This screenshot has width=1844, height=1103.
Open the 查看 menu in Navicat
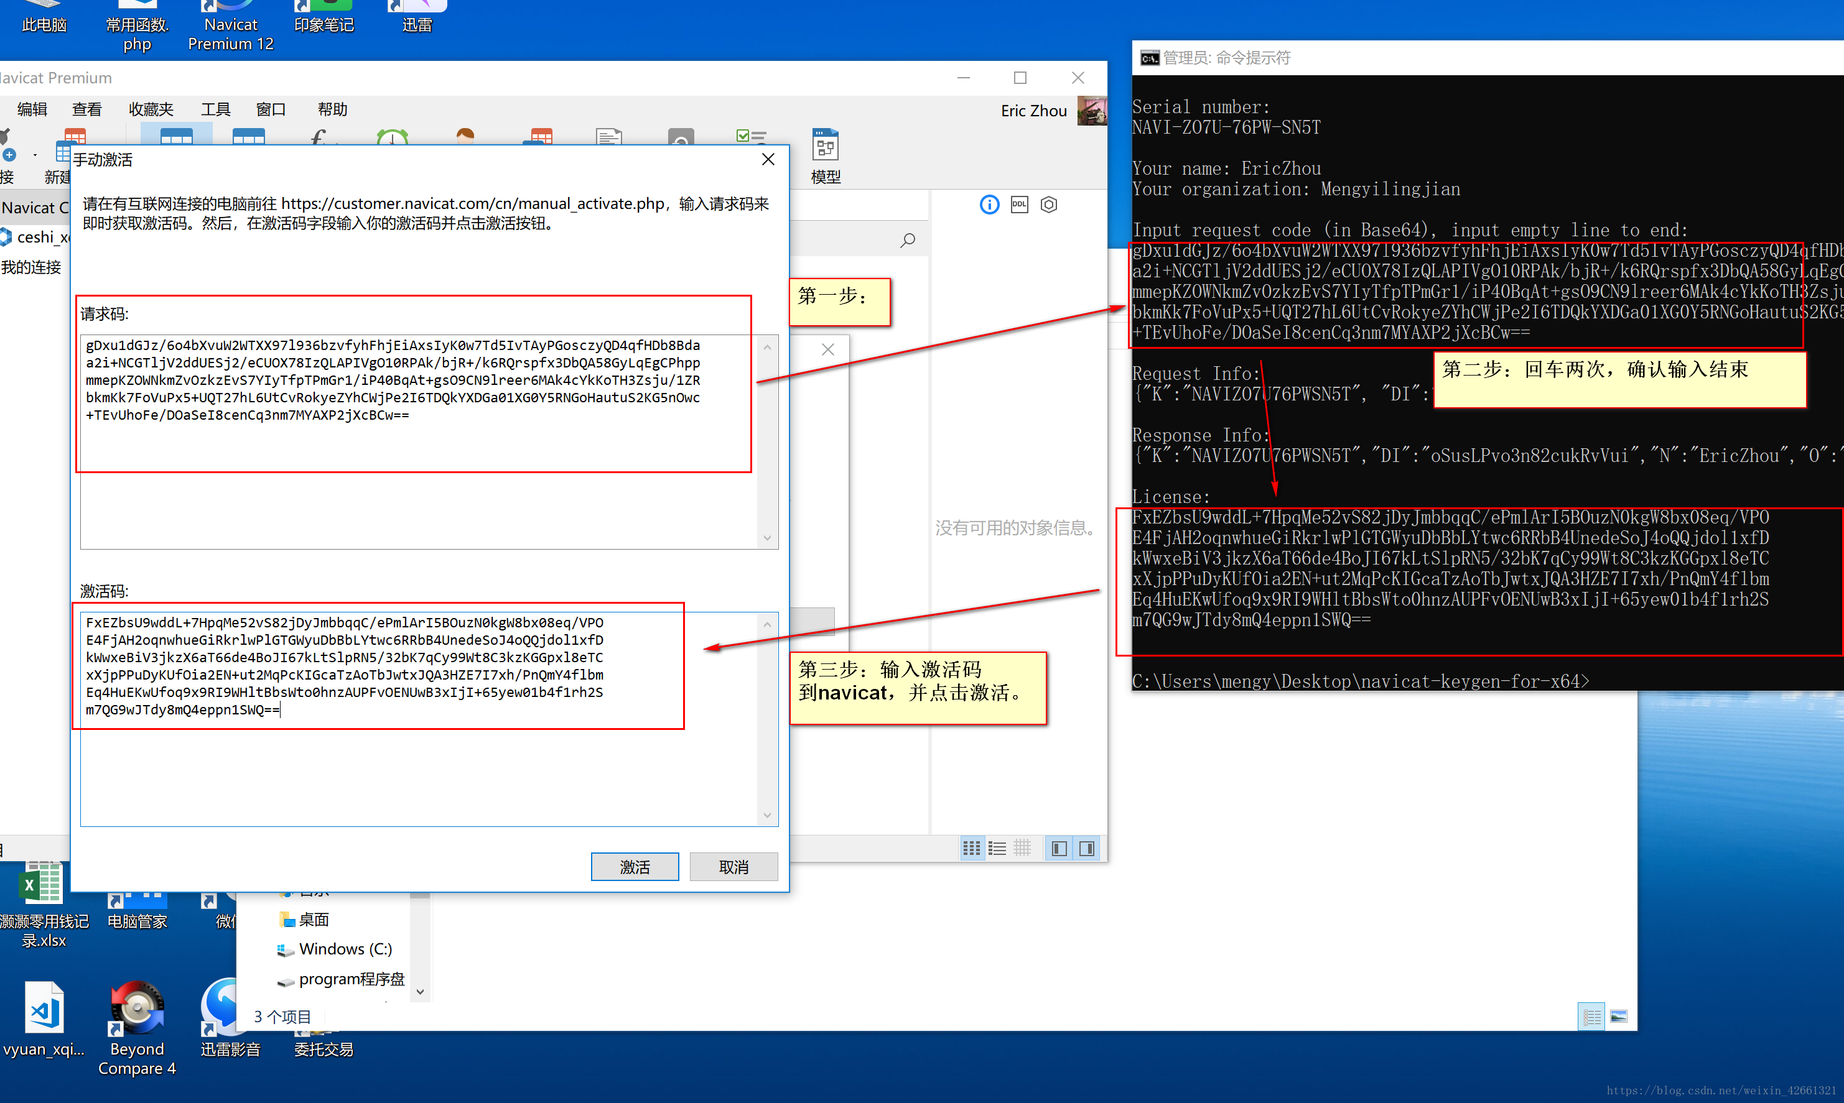pyautogui.click(x=86, y=109)
